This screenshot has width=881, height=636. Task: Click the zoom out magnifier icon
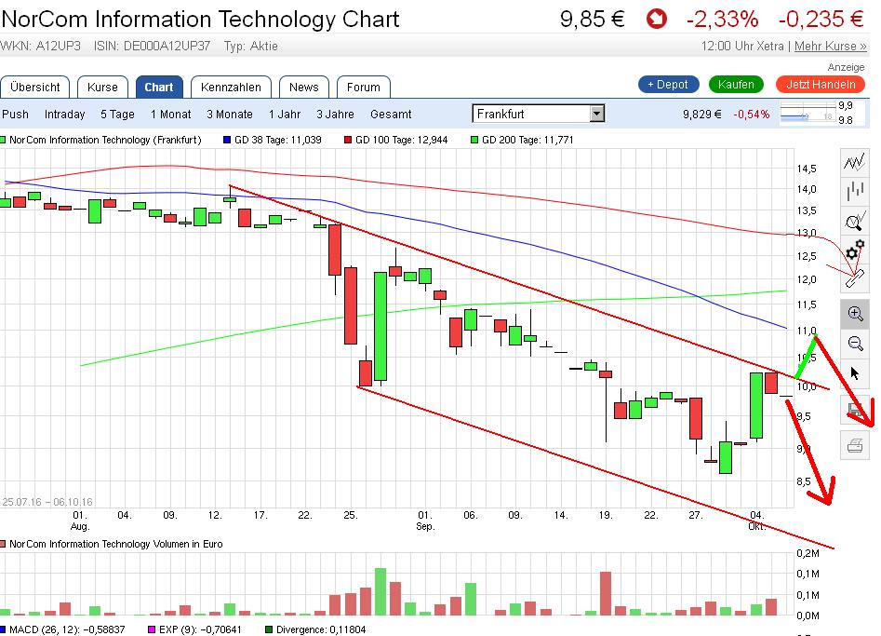(855, 343)
